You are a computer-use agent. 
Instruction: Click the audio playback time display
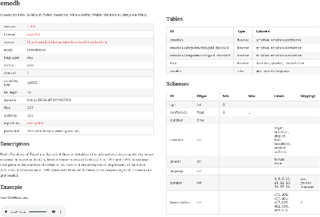(18, 211)
